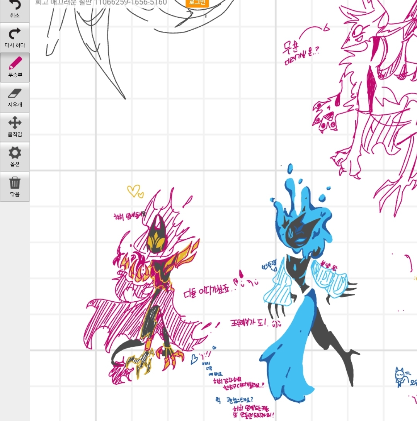Activate the Move (움직임) tool
This screenshot has width=417, height=421.
point(15,123)
